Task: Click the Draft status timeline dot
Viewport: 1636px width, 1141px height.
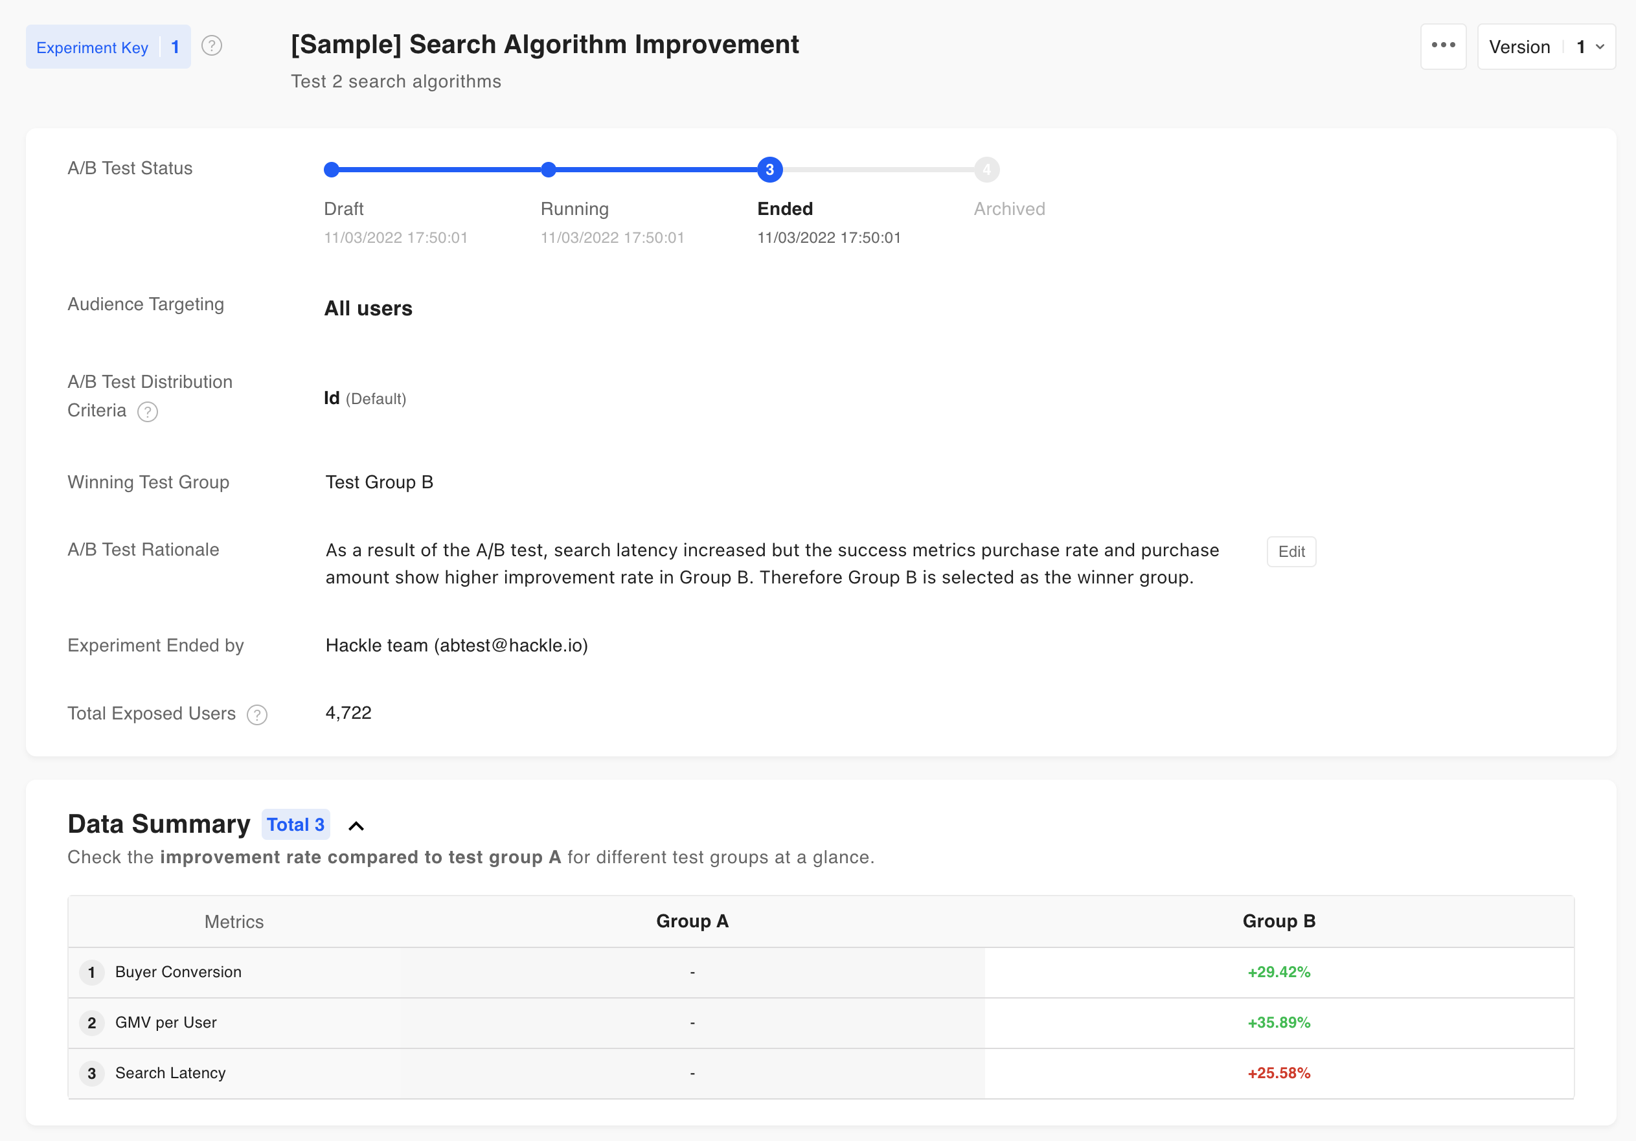Action: point(332,170)
